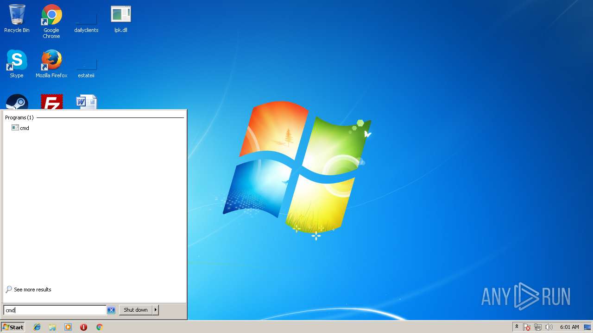Viewport: 593px width, 333px height.
Task: Open Chrome from the taskbar
Action: pos(99,327)
